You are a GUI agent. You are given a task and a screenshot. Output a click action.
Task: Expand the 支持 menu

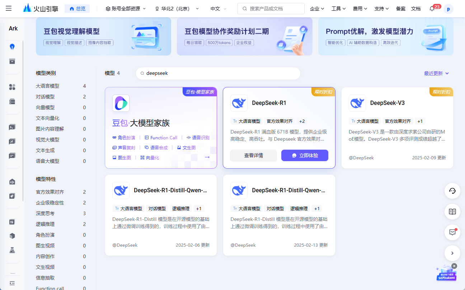pos(381,9)
